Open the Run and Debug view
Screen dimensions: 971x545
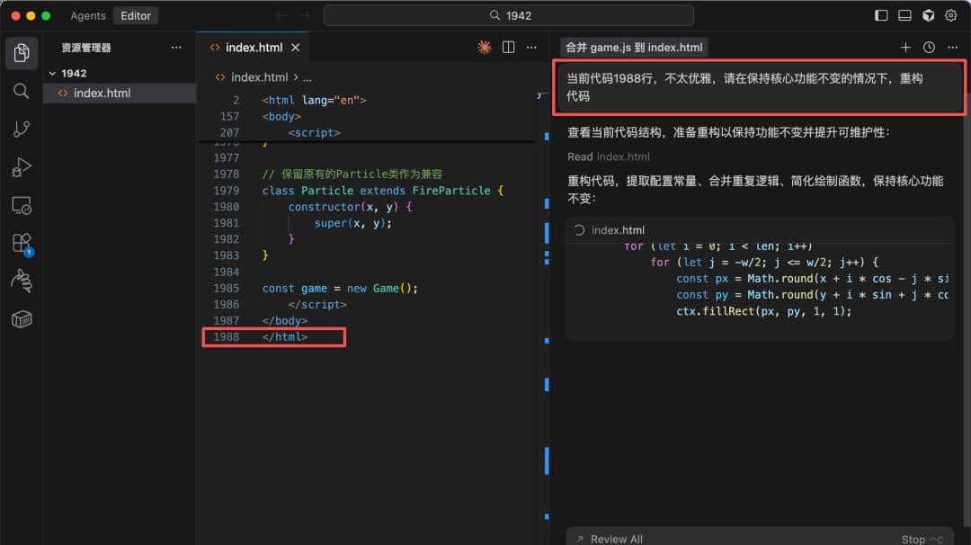(x=22, y=166)
